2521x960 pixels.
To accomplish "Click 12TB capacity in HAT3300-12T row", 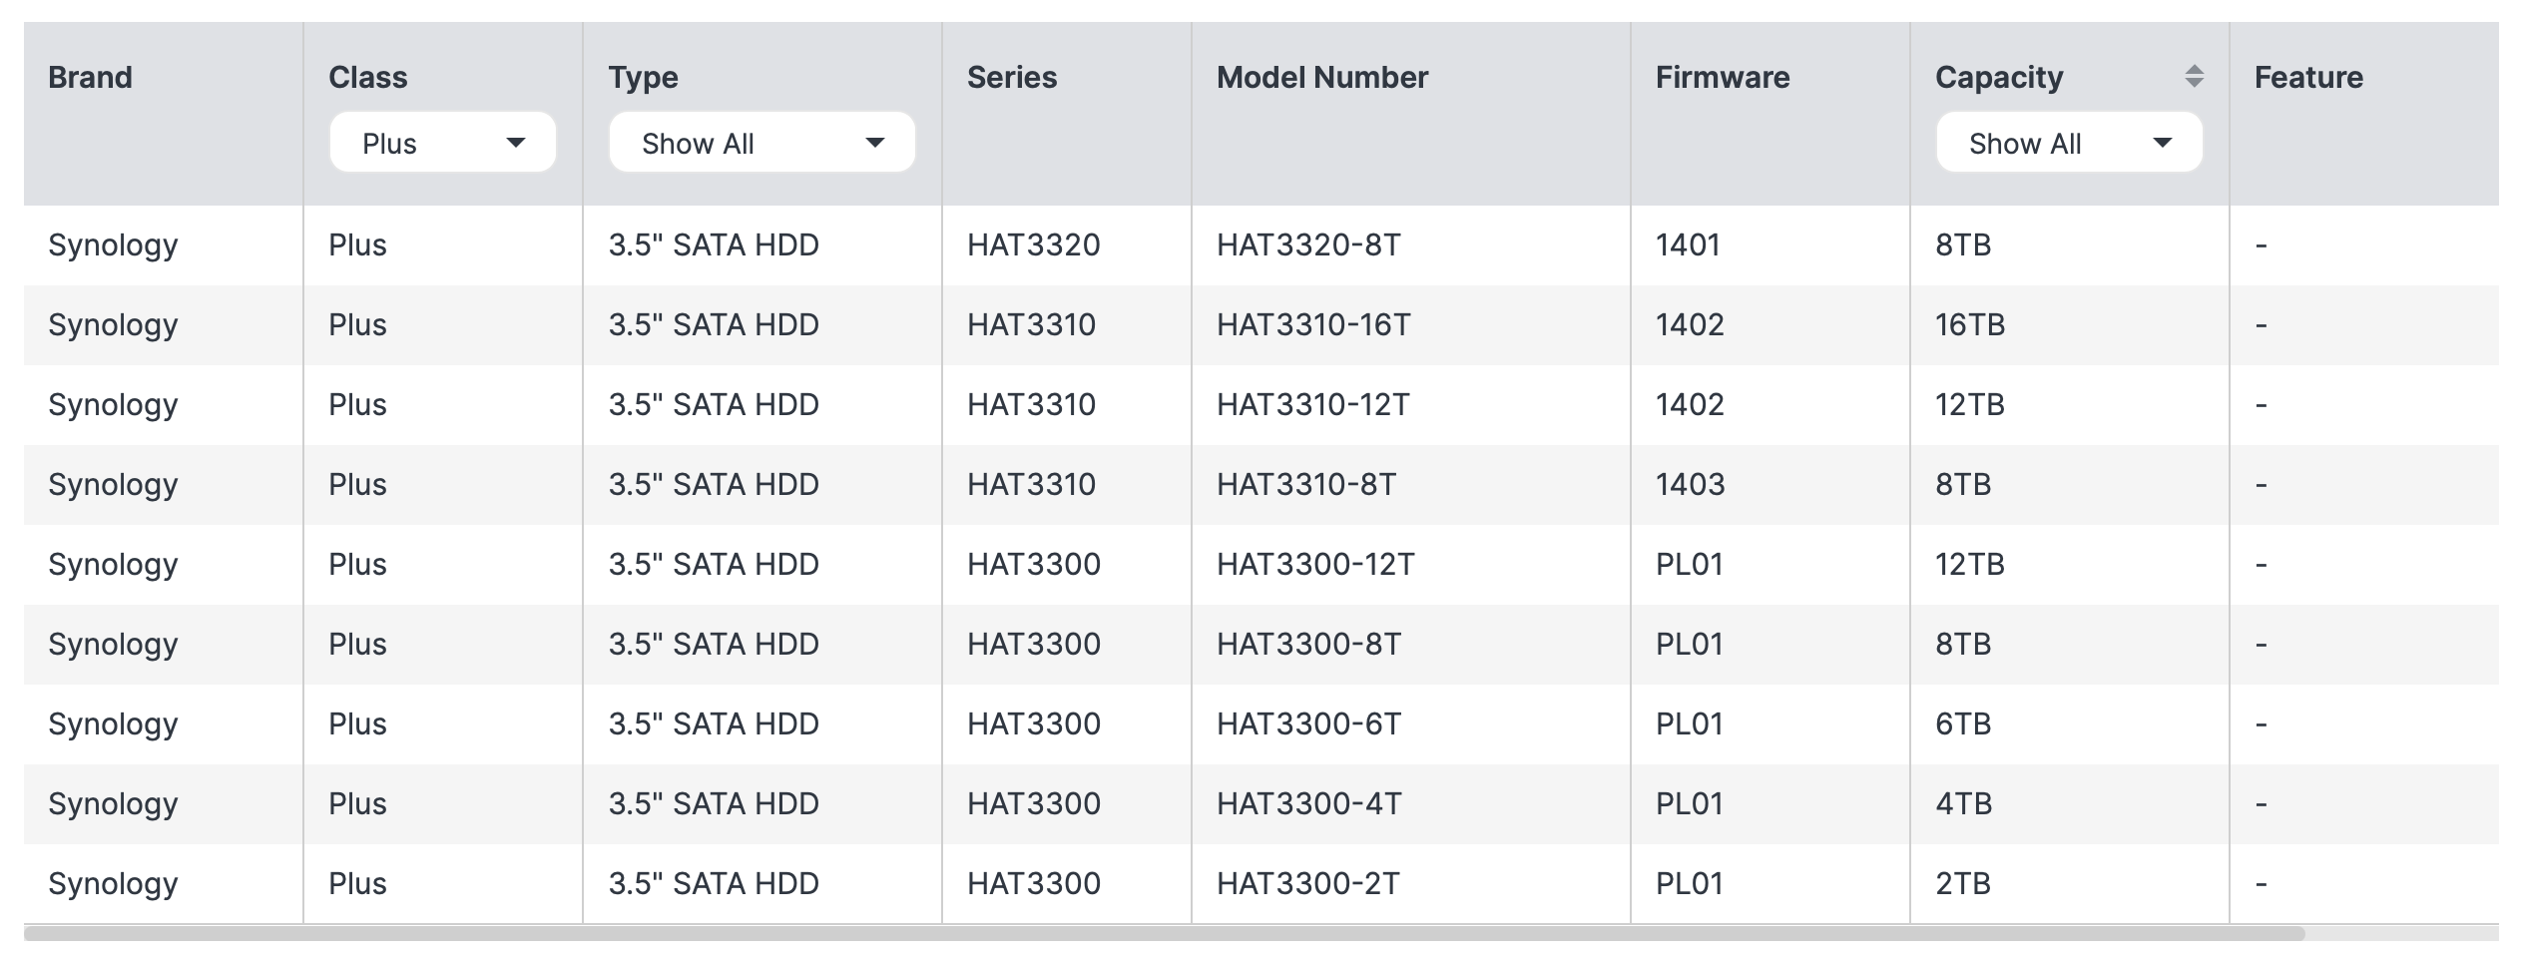I will [1970, 564].
